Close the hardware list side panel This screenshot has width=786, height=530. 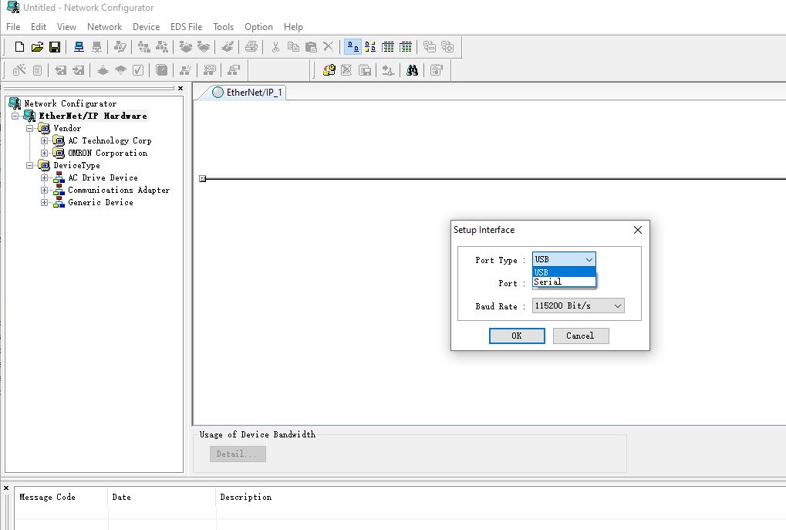180,89
